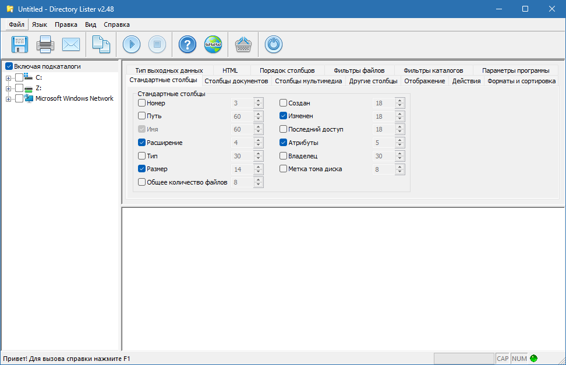Uncheck the Размер column checkbox

coord(142,169)
